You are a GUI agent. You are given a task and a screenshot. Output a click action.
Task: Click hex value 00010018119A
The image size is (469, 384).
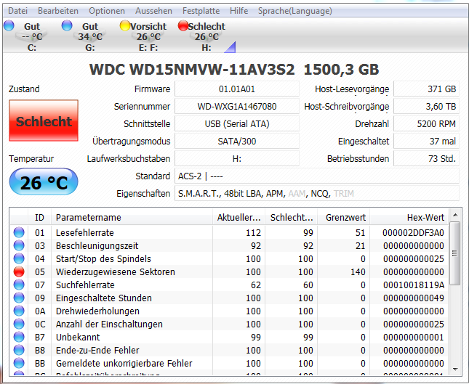click(414, 285)
